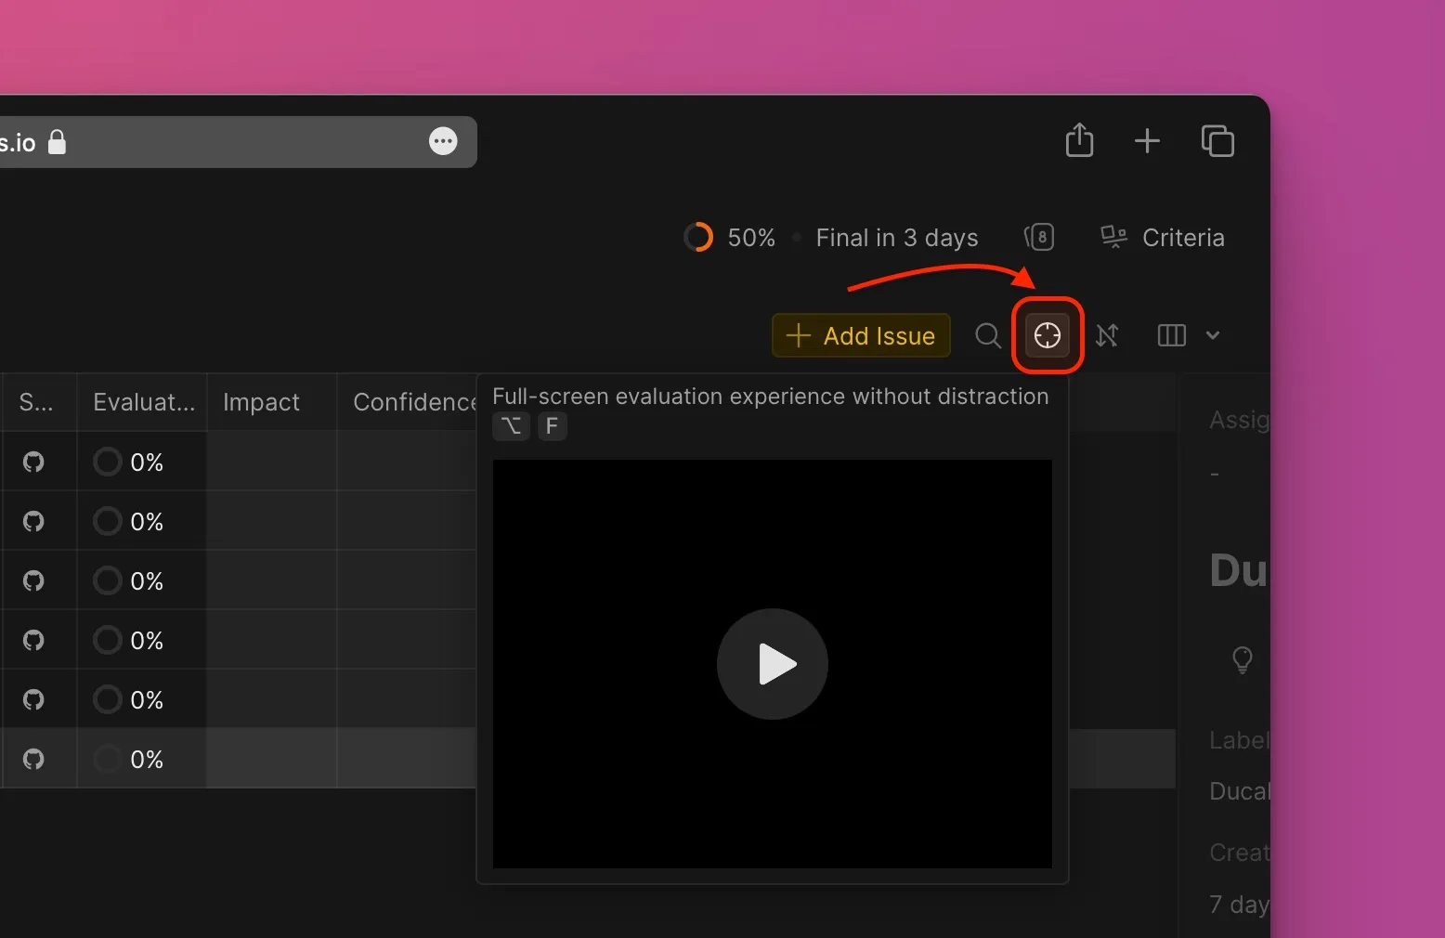This screenshot has height=938, width=1445.
Task: Click the 50% progress ring indicator
Action: click(x=698, y=238)
